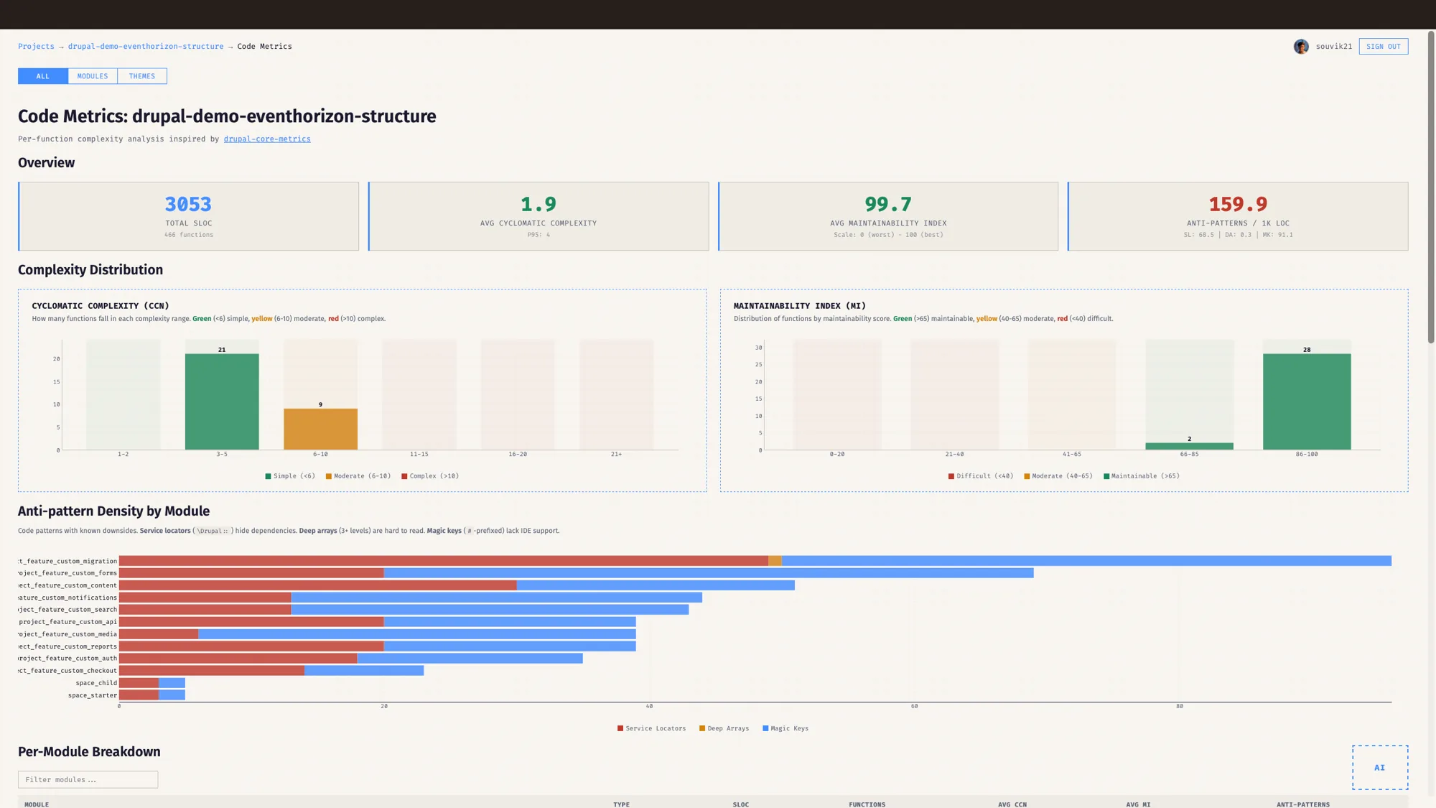
Task: Click the feature_custom_media anti-pattern bar
Action: click(377, 634)
